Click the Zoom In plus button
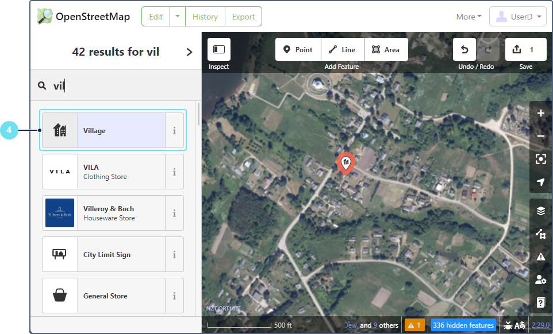 pyautogui.click(x=540, y=113)
